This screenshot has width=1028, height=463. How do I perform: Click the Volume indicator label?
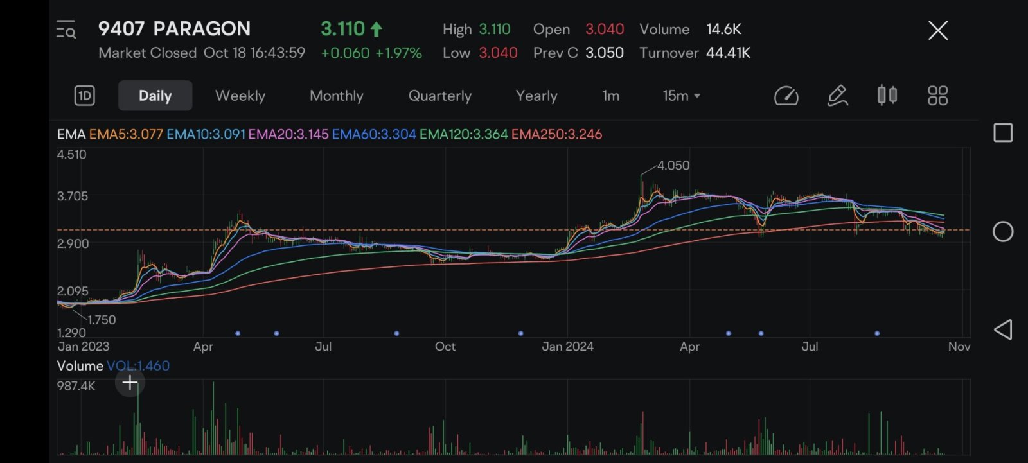click(80, 366)
